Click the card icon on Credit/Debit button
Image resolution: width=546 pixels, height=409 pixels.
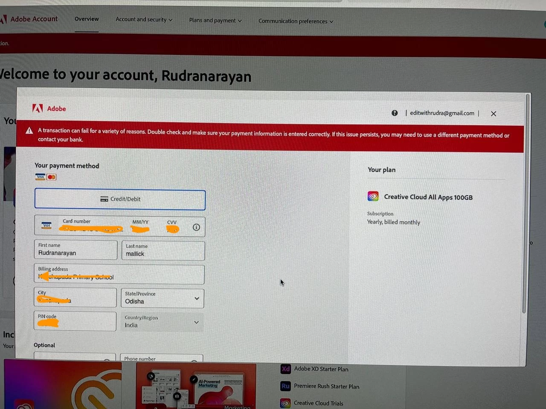pyautogui.click(x=104, y=199)
